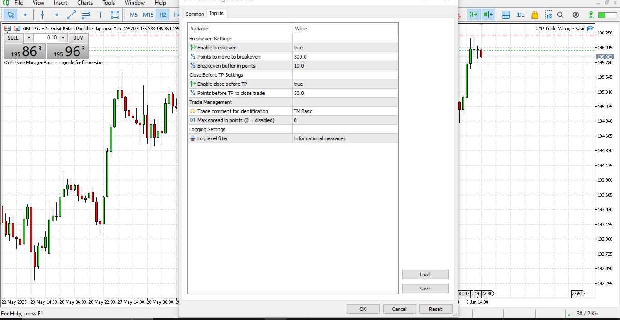This screenshot has height=320, width=620.
Task: Edit Points to move to breakeven value 300.0
Action: point(345,57)
